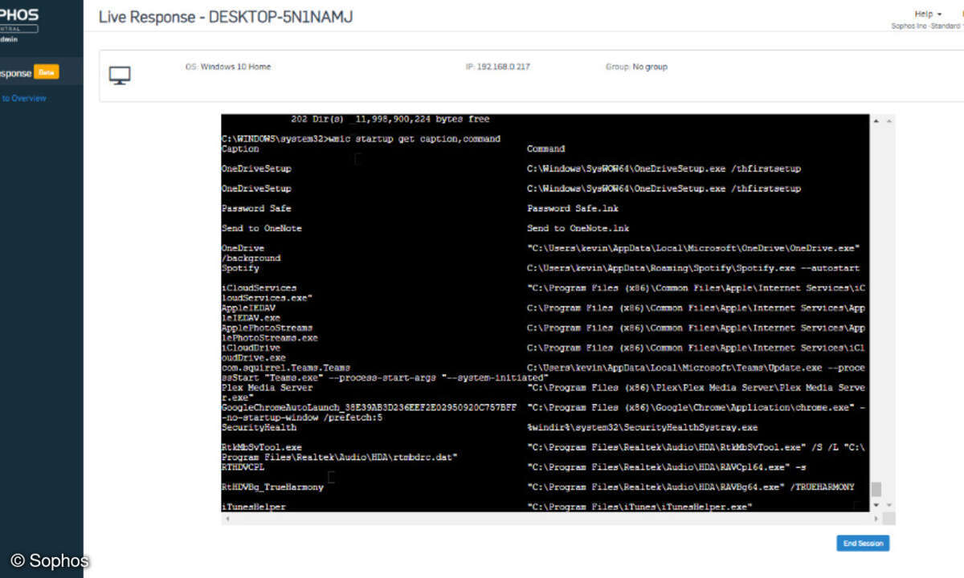Click the computer monitor device icon
Image resolution: width=964 pixels, height=578 pixels.
(120, 75)
